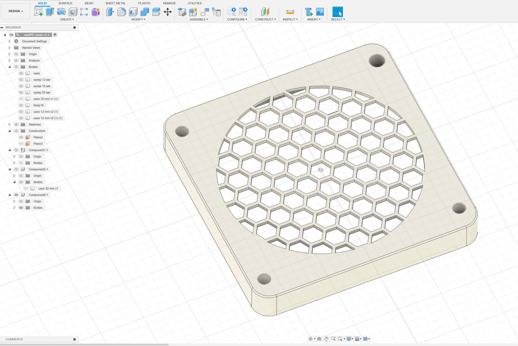Open the INSPECT menu
Image resolution: width=518 pixels, height=346 pixels.
point(290,19)
